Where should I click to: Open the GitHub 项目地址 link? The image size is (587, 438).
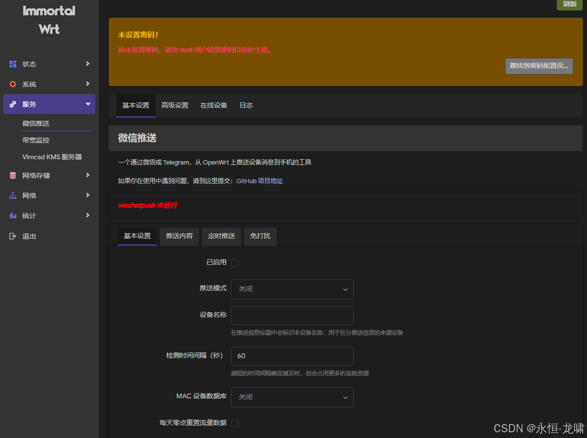coord(260,181)
